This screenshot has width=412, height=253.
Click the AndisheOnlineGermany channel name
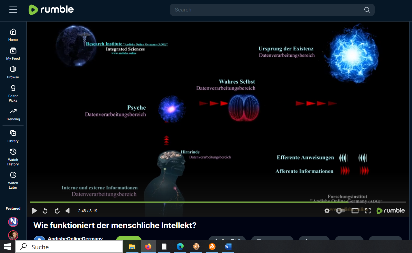[75, 238]
